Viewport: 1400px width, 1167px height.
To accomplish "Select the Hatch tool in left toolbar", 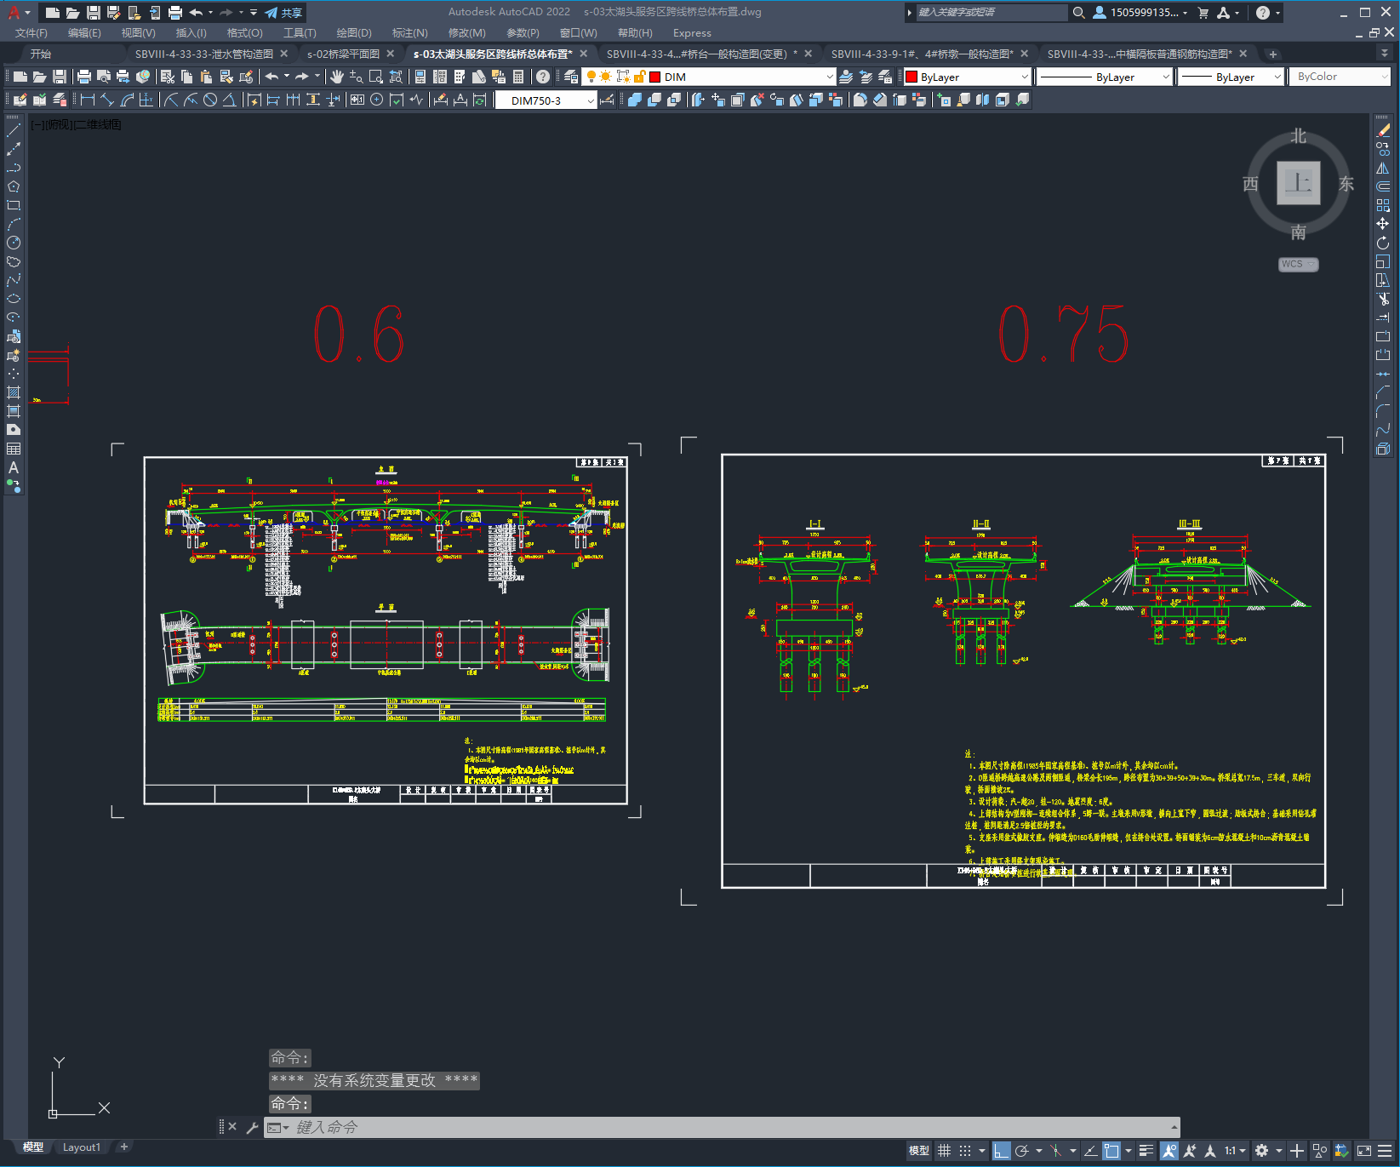I will (x=14, y=392).
